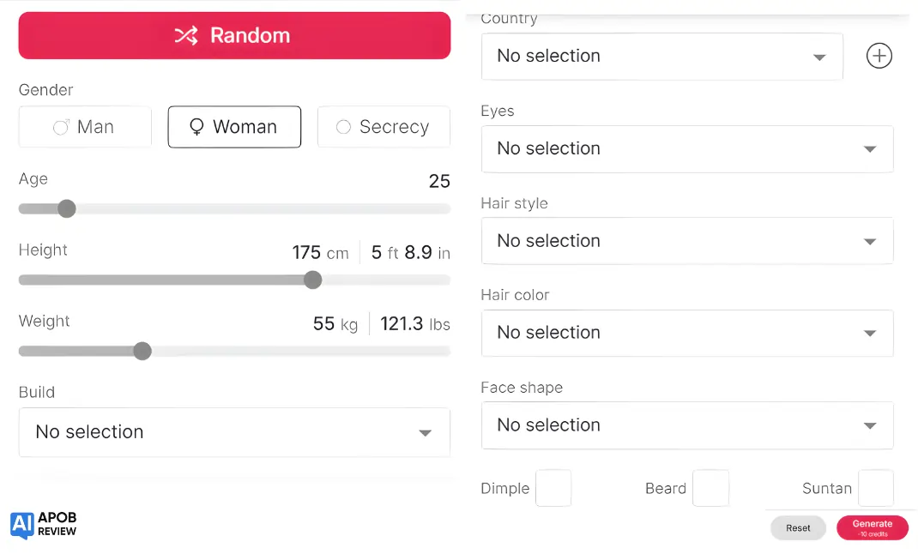
Task: Click the Weight slider handle
Action: coord(142,351)
